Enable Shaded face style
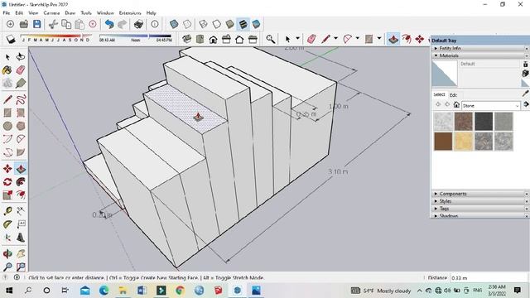 click(230, 24)
